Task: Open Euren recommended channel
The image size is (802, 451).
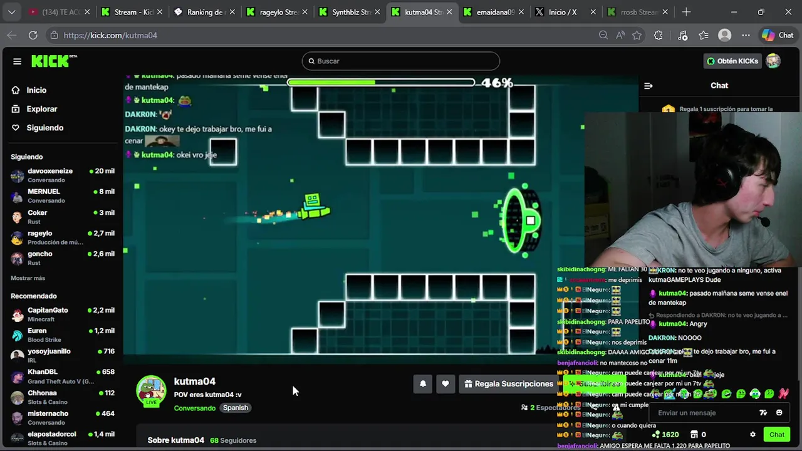Action: (x=62, y=335)
